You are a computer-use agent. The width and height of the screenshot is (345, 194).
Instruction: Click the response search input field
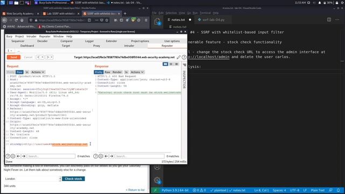point(140,156)
